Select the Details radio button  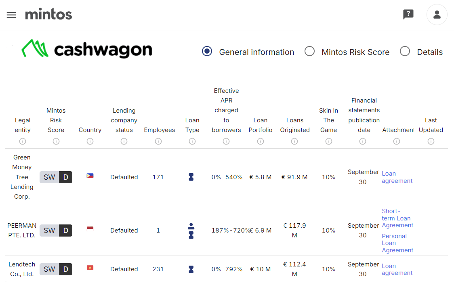tap(405, 51)
